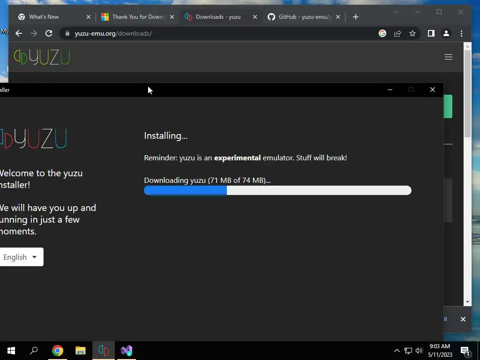Open Windows taskbar search
Image resolution: width=480 pixels, height=360 pixels.
(x=34, y=351)
